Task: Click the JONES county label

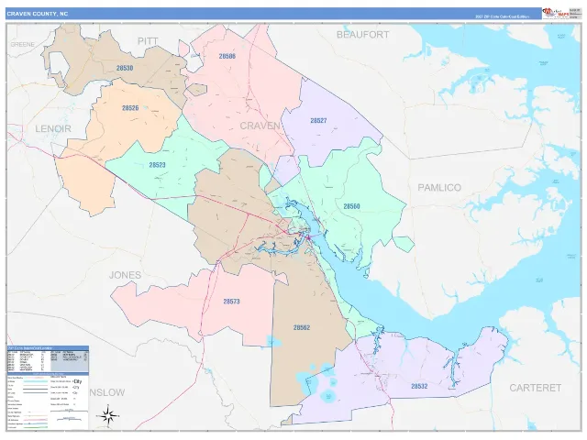Action: pyautogui.click(x=125, y=275)
